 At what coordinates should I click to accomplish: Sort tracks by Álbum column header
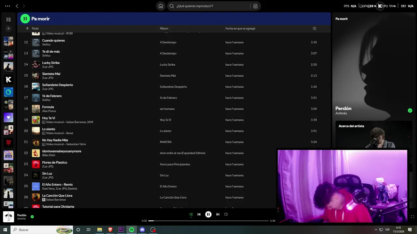pos(164,29)
